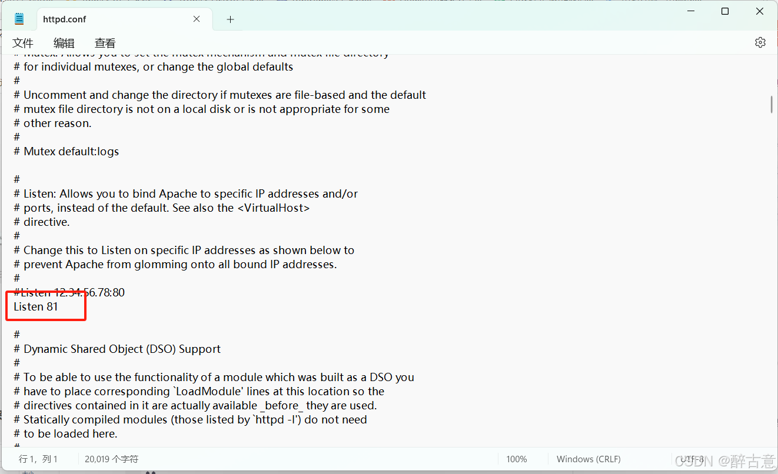Click the '行 1，列 1' status indicator
The image size is (778, 474).
38,459
